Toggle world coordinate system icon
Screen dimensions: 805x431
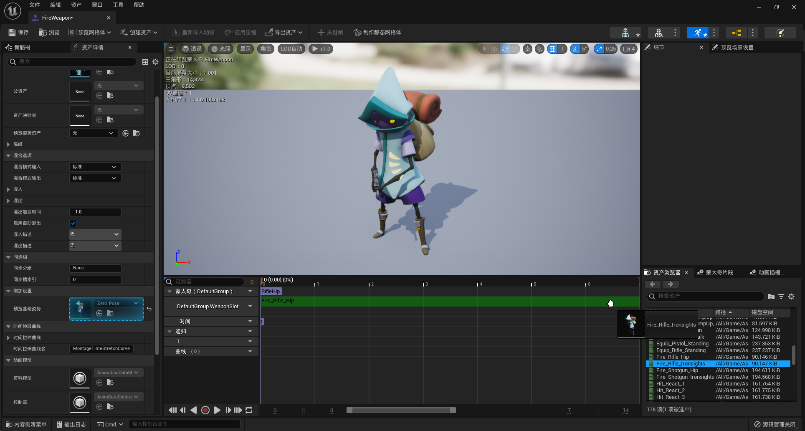(528, 49)
